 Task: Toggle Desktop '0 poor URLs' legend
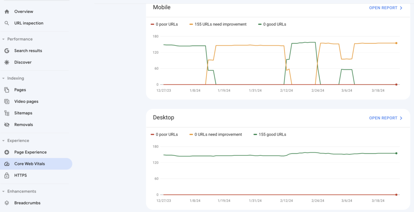164,135
